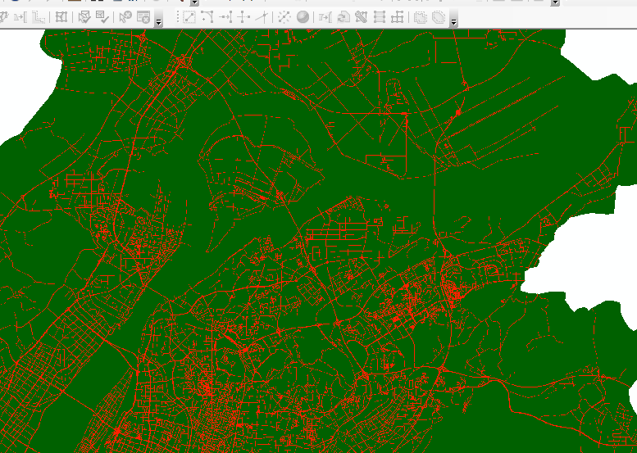The height and width of the screenshot is (453, 637).
Task: Click the Advanced Editing toolbar drag handle
Action: [177, 16]
